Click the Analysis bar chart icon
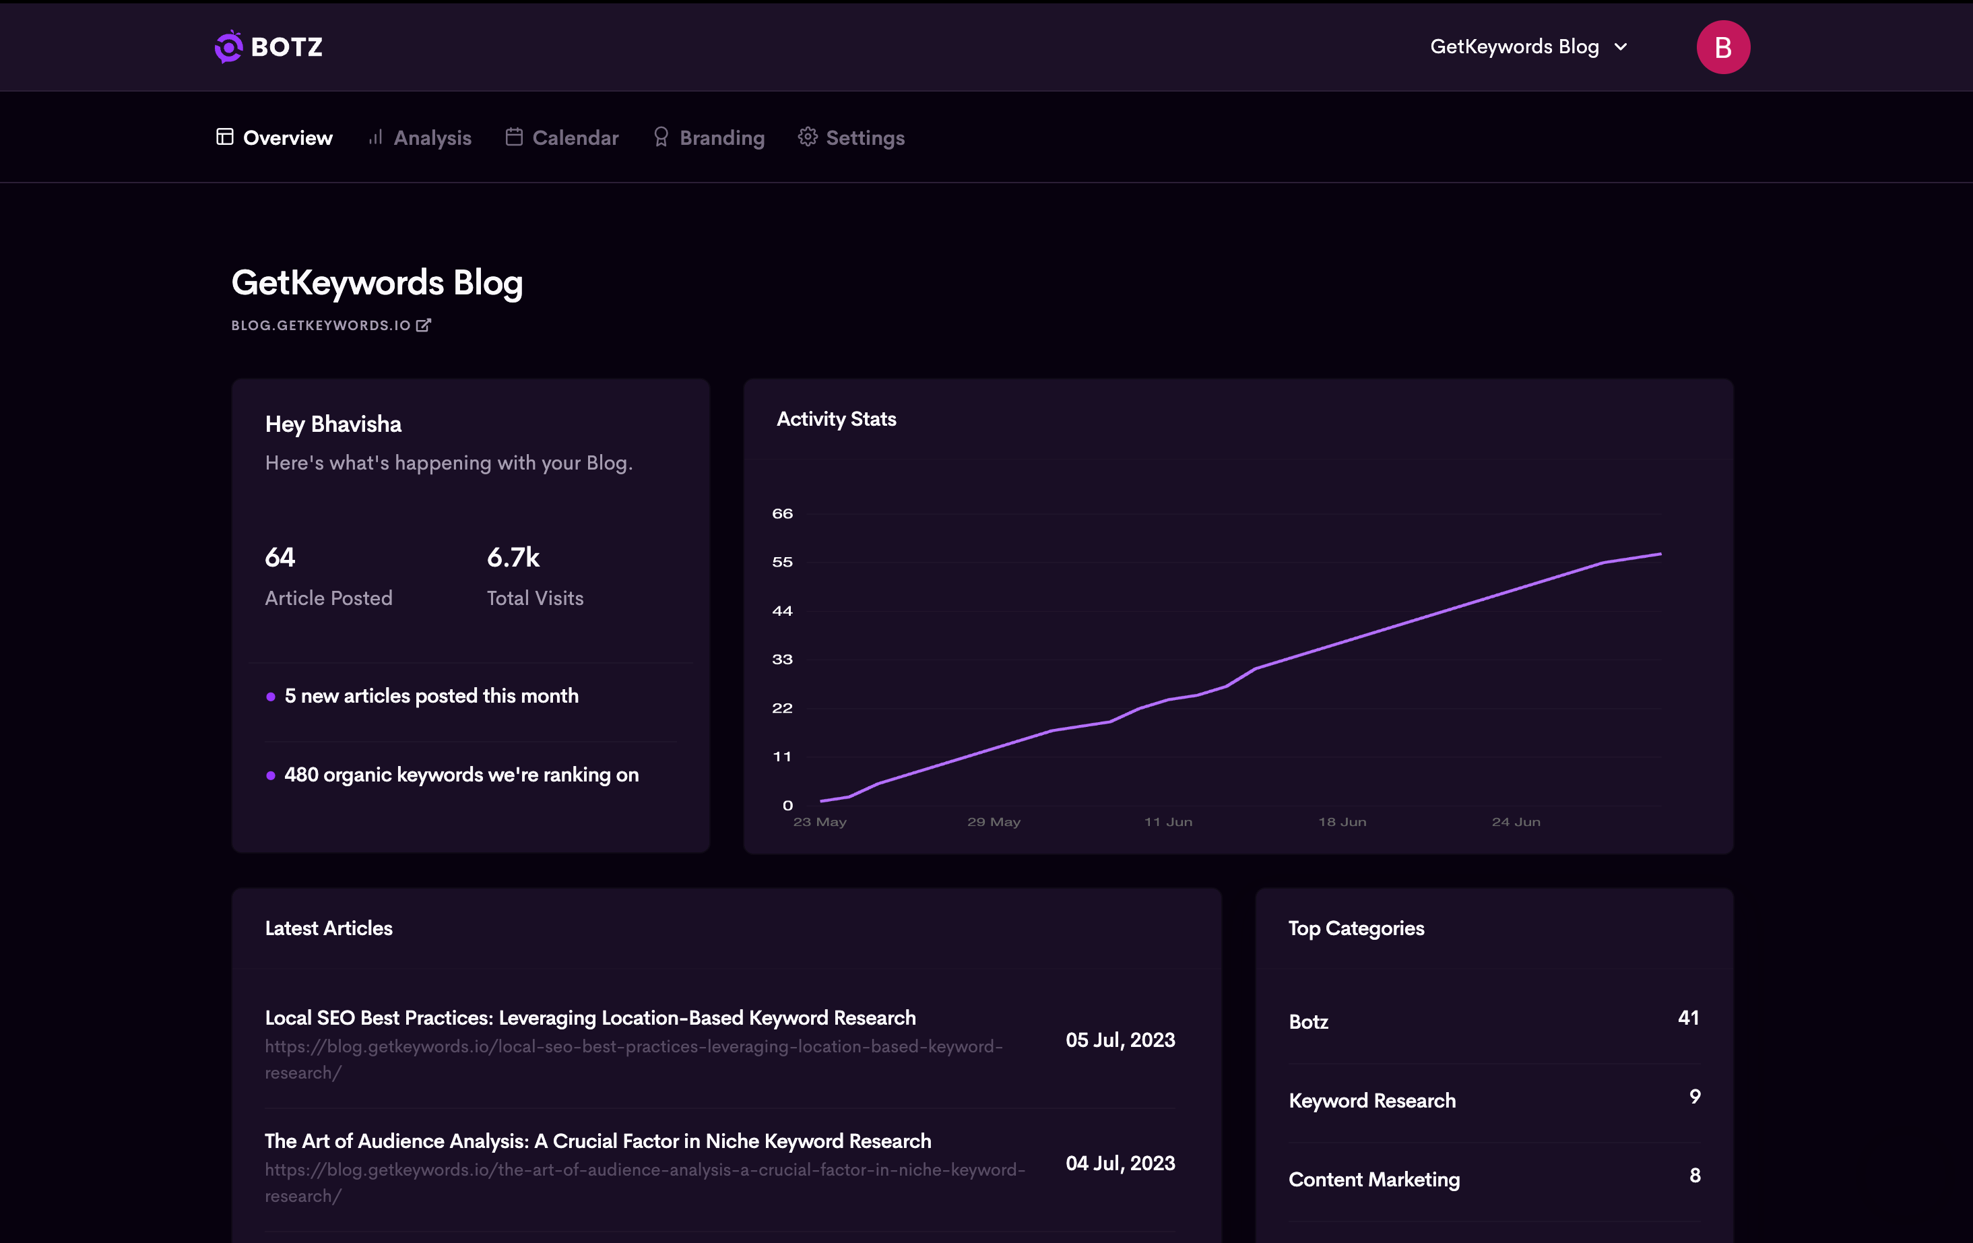 375,137
